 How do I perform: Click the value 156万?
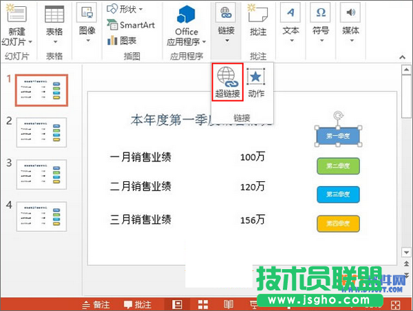pos(253,220)
